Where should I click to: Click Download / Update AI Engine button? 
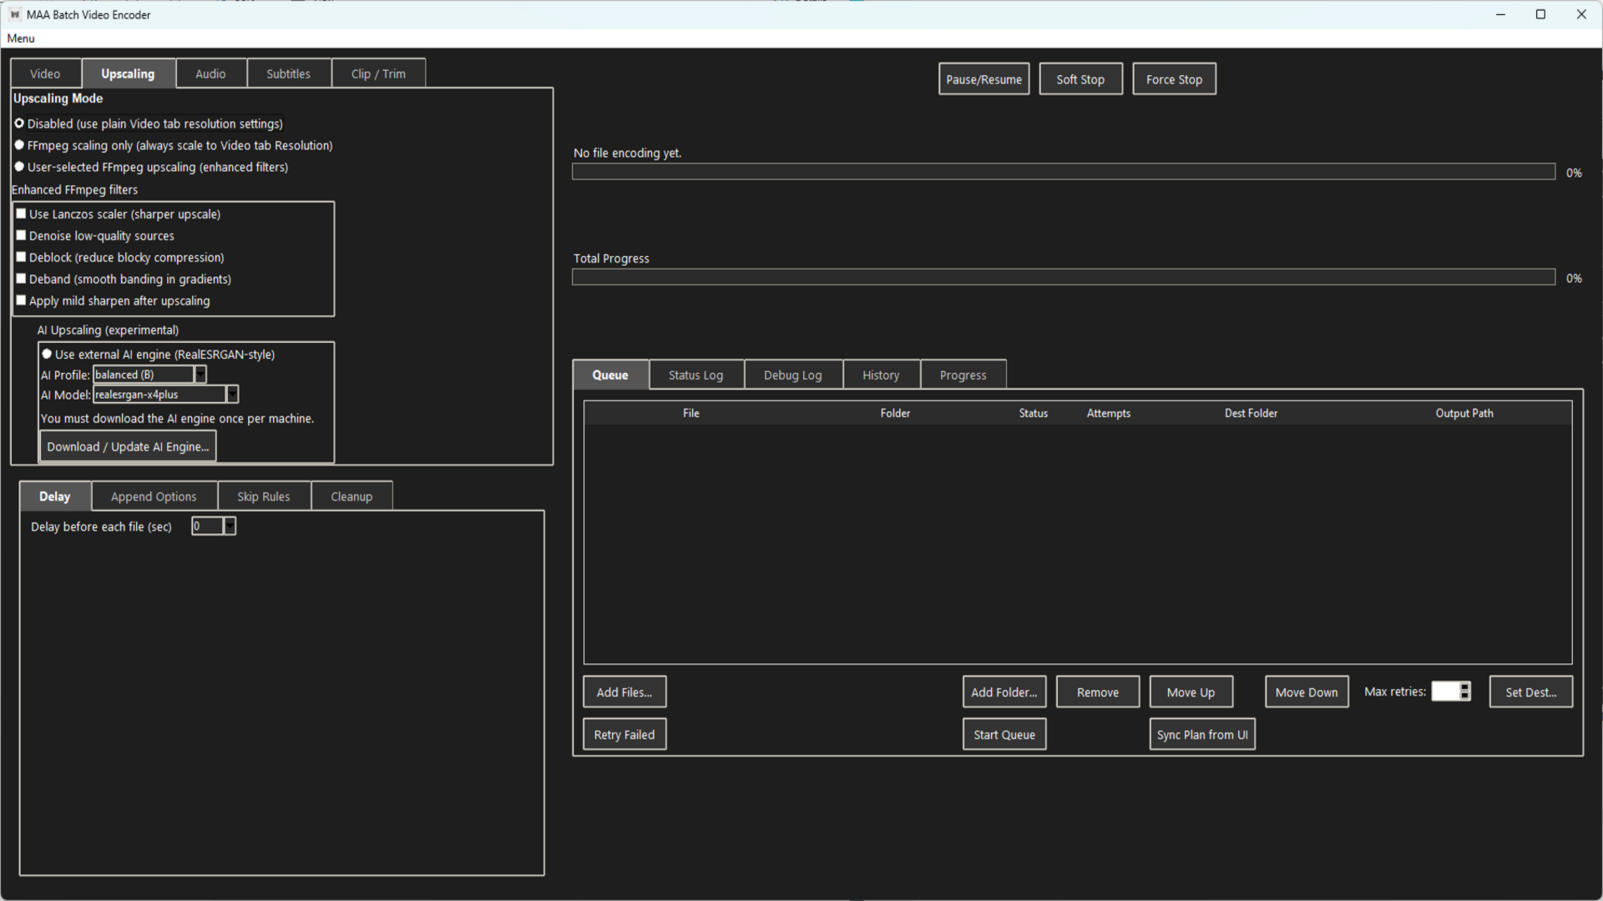point(127,446)
